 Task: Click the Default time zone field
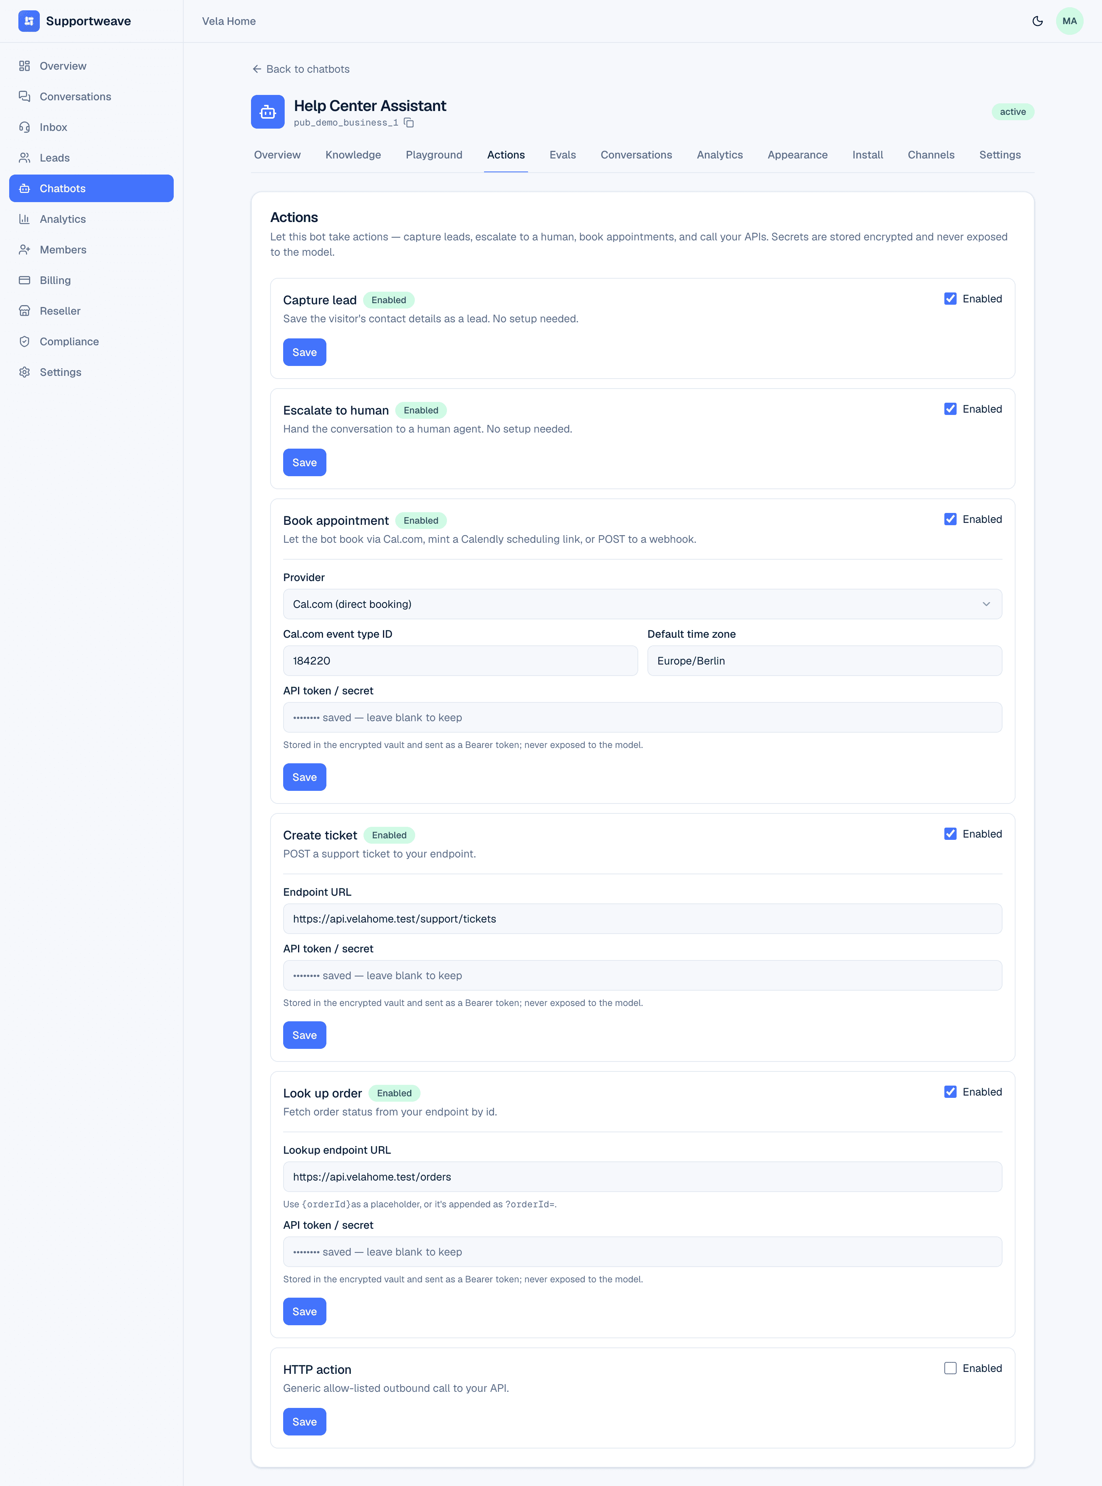click(x=825, y=661)
